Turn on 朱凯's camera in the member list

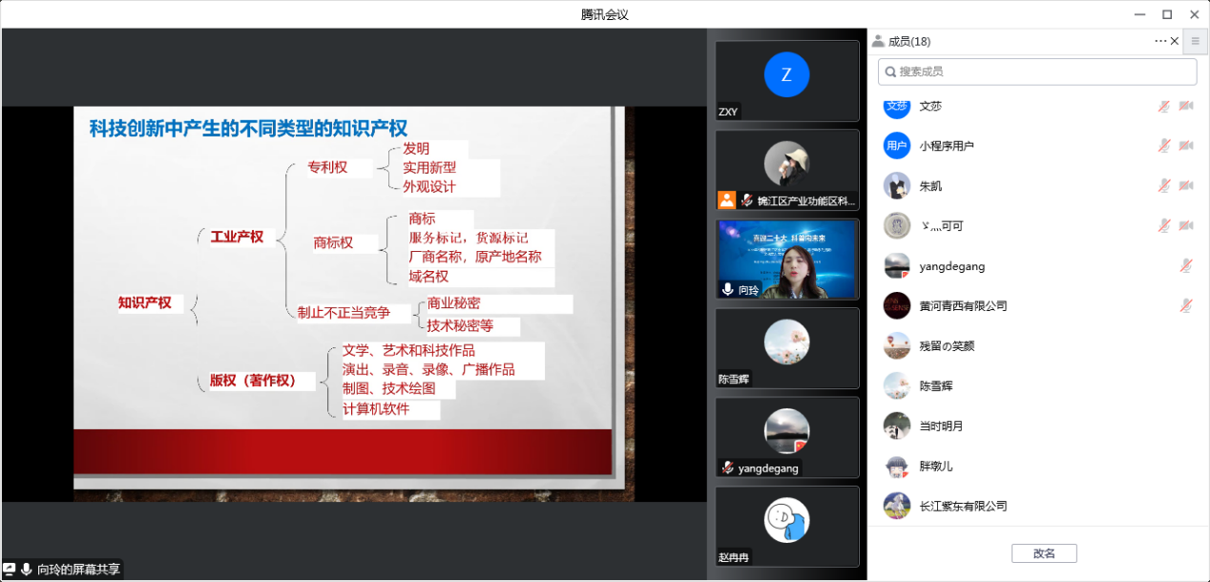coord(1185,186)
